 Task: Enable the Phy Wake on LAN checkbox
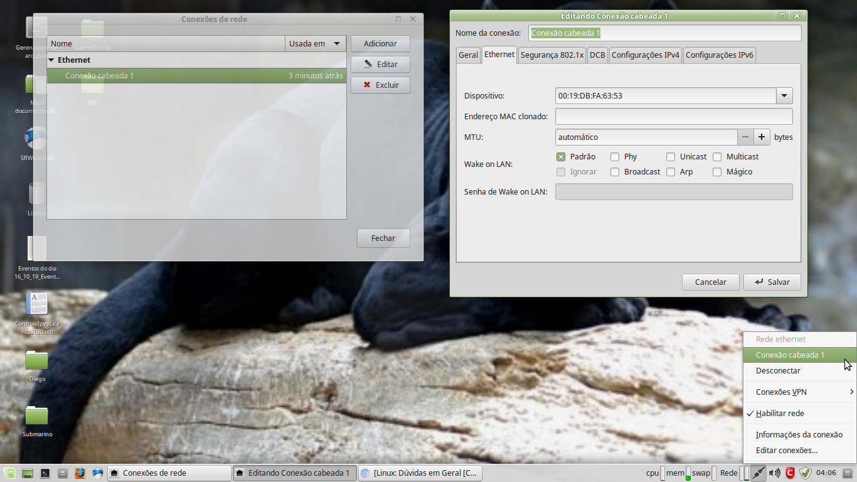point(615,157)
